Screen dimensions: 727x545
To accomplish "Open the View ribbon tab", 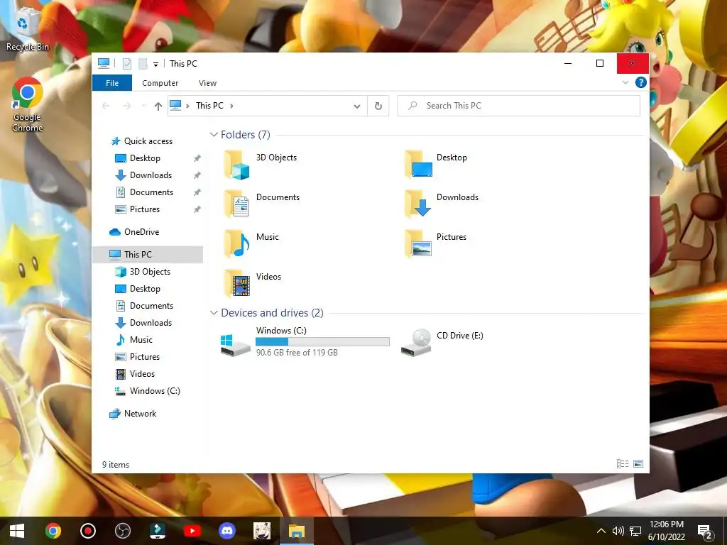I will (x=207, y=83).
